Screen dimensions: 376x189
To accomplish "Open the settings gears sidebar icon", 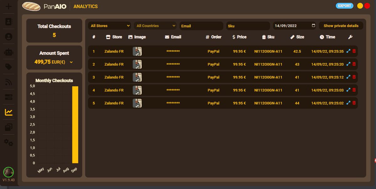I will pyautogui.click(x=9, y=142).
